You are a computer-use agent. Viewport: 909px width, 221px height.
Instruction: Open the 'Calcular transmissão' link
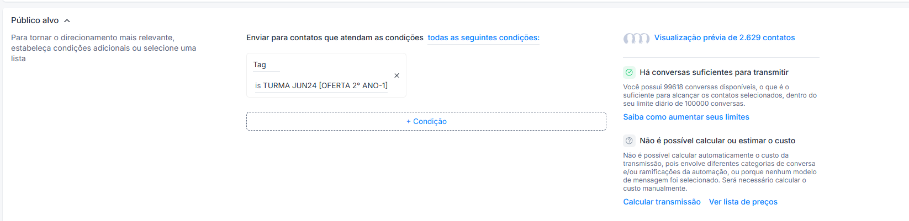click(x=662, y=202)
